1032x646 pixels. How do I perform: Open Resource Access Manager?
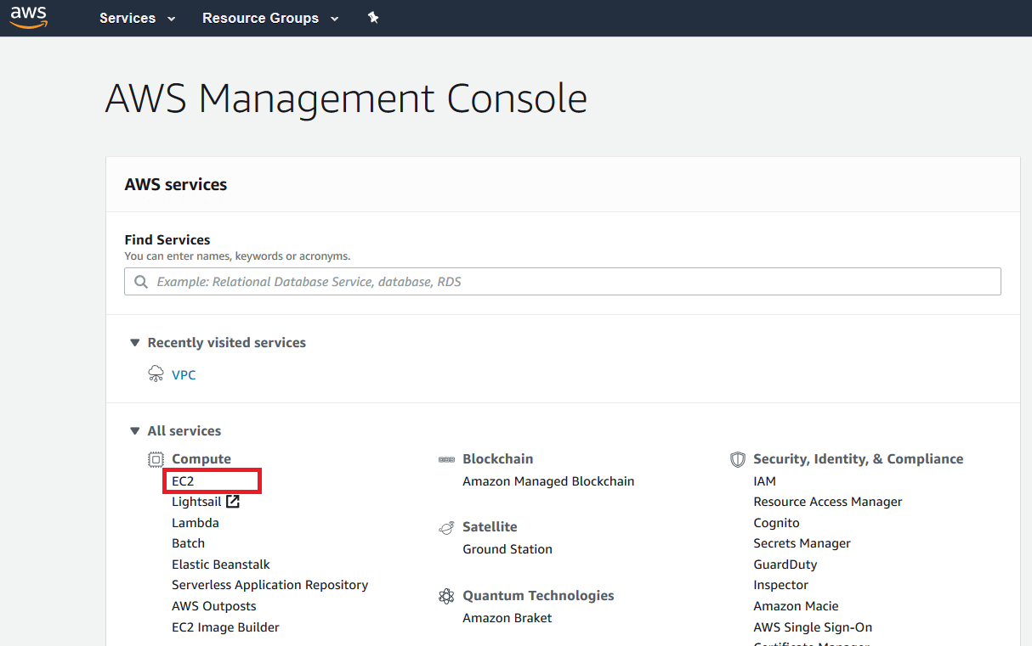828,502
